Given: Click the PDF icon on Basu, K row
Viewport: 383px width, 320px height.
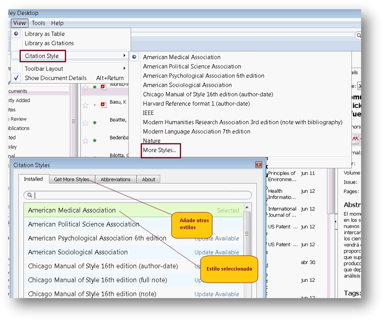Looking at the screenshot, I should coord(104,105).
